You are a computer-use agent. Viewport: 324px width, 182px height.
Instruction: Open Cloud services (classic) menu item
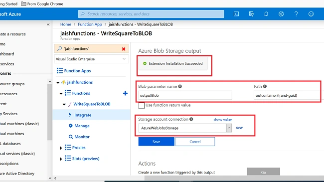(x=17, y=154)
